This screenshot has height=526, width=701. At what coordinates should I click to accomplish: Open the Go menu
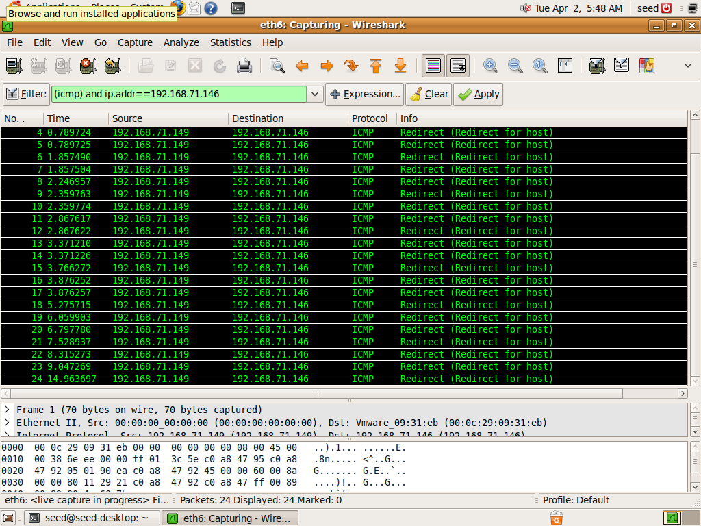101,42
